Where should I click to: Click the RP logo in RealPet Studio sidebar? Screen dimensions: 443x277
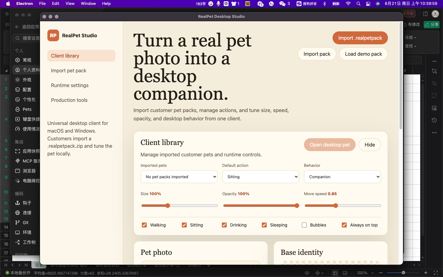[x=53, y=35]
